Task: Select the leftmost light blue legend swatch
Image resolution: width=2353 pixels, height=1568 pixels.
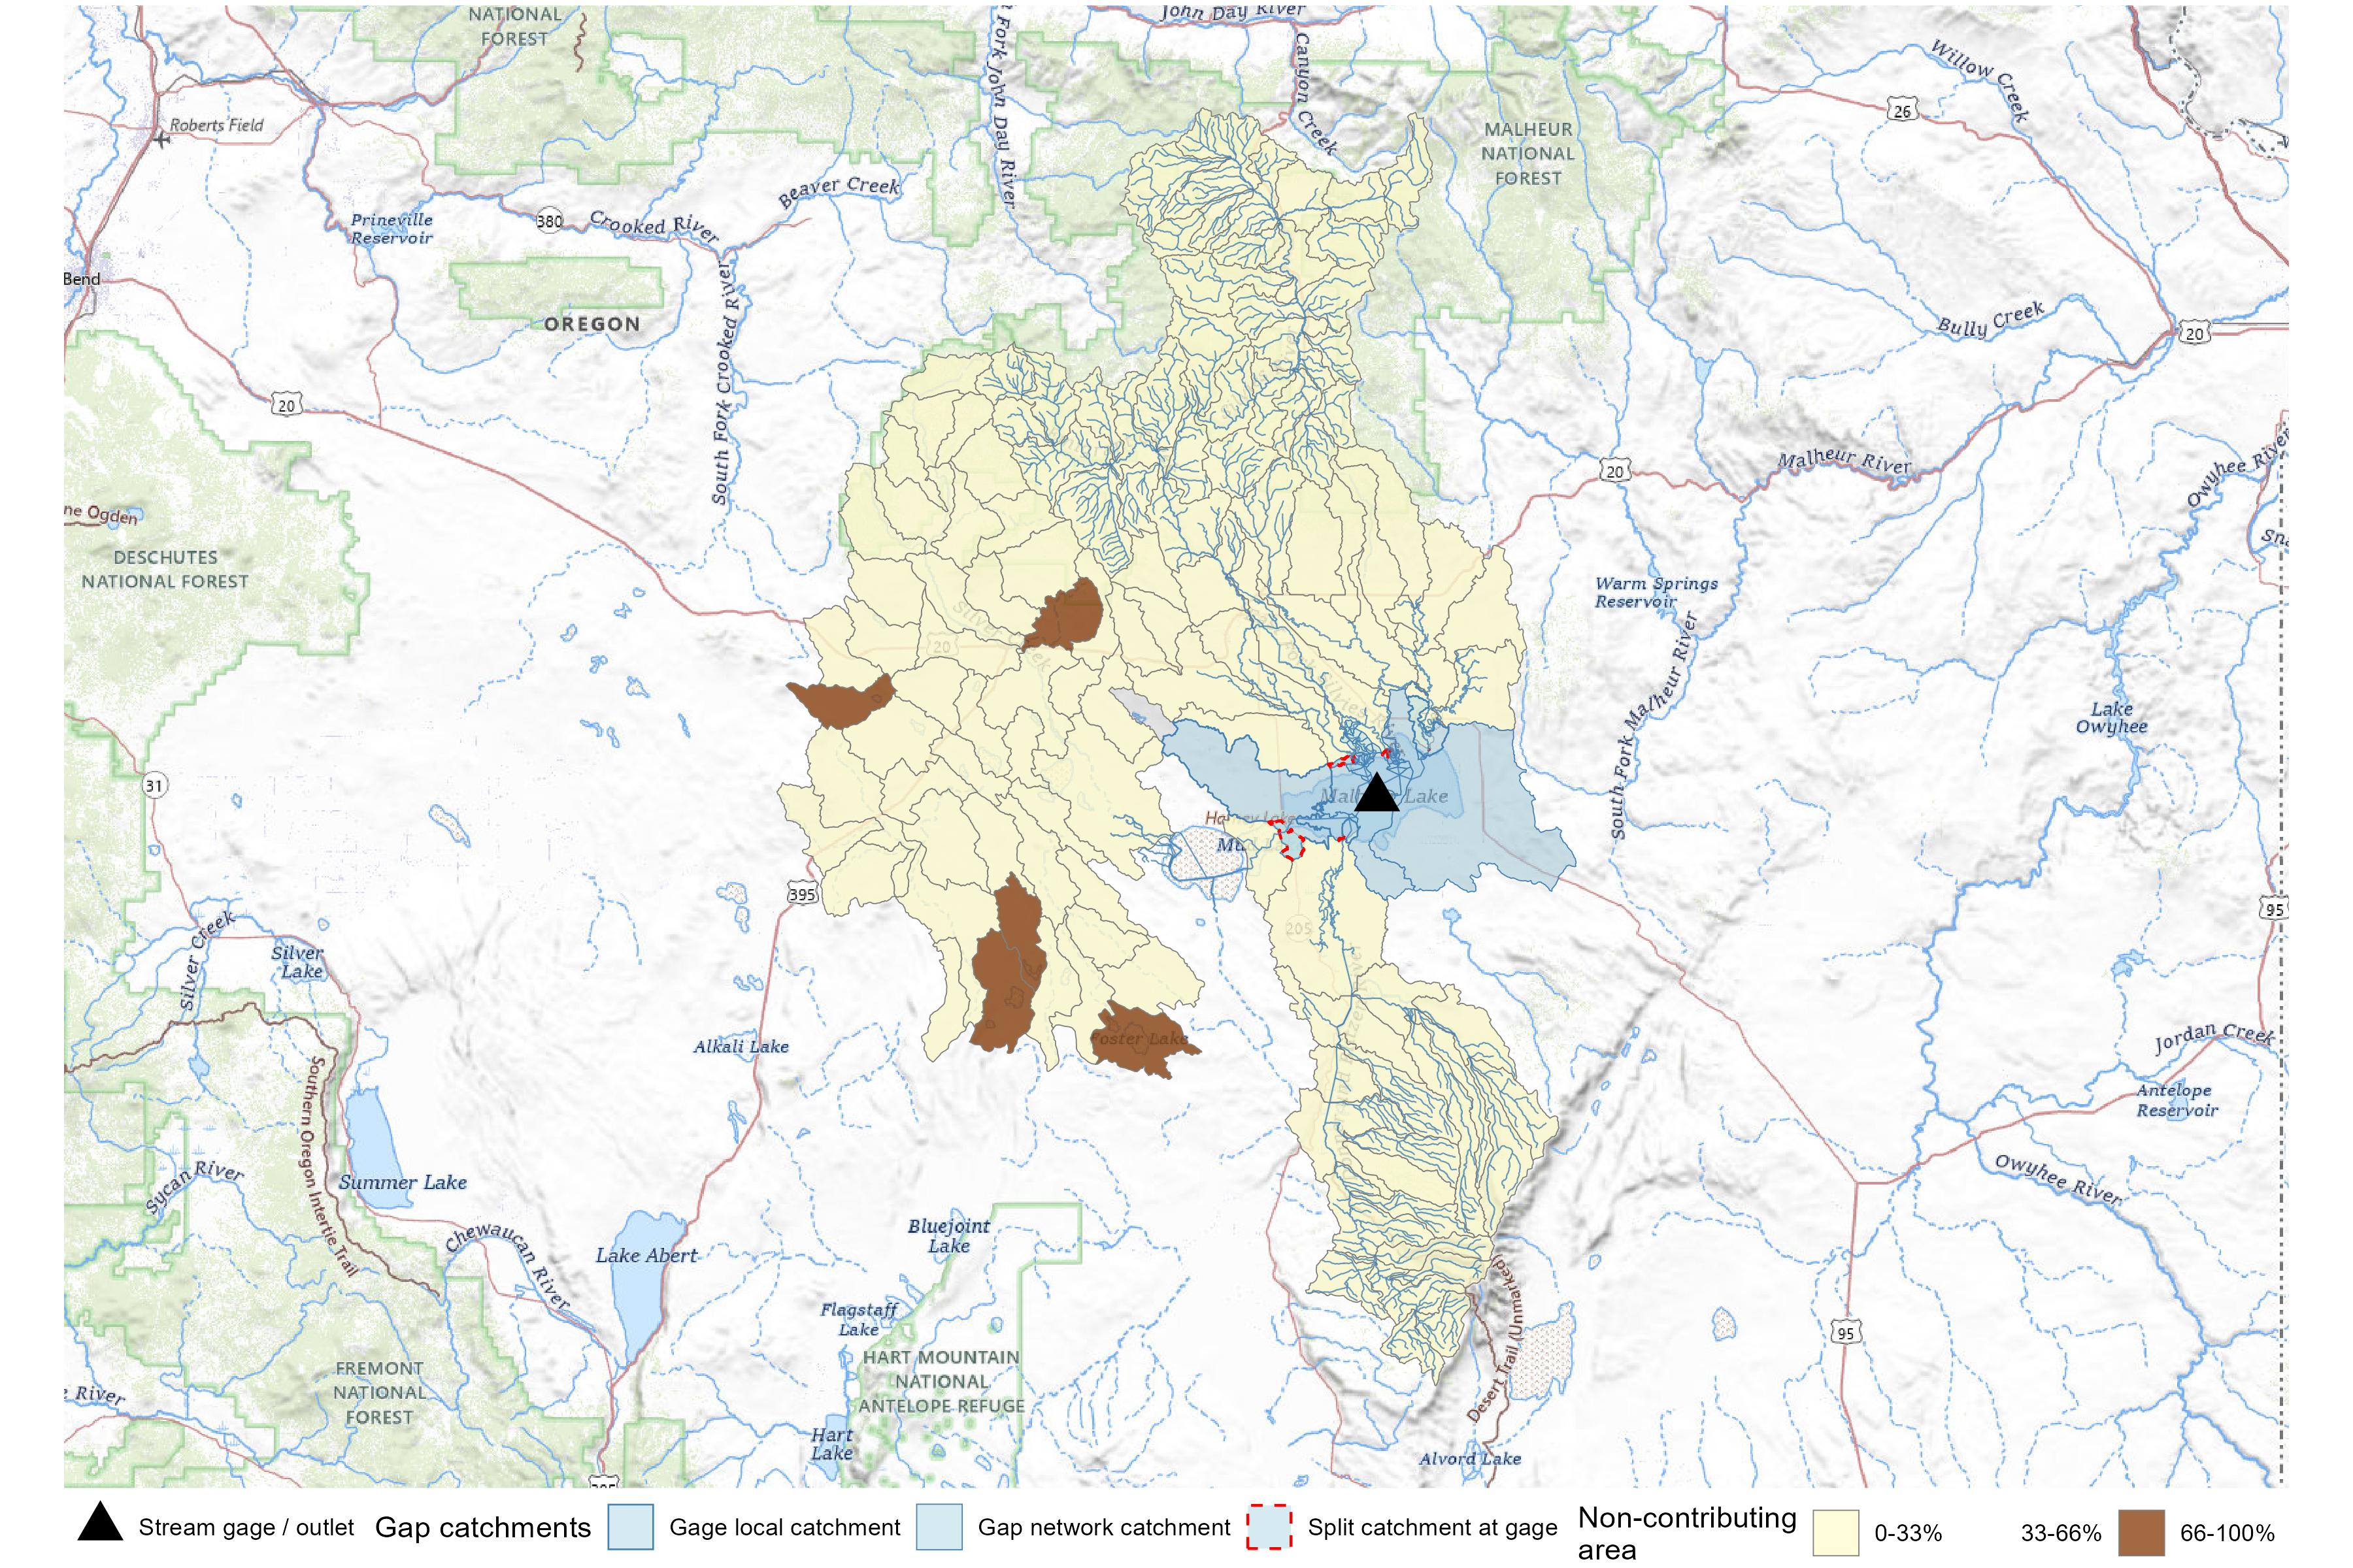Action: (x=630, y=1527)
